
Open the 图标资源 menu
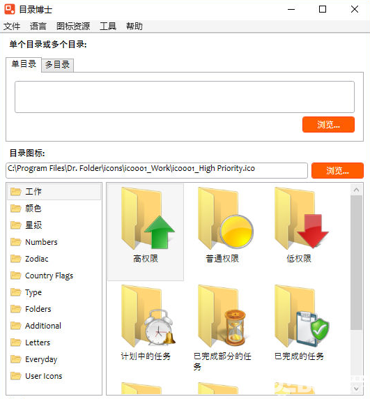73,27
